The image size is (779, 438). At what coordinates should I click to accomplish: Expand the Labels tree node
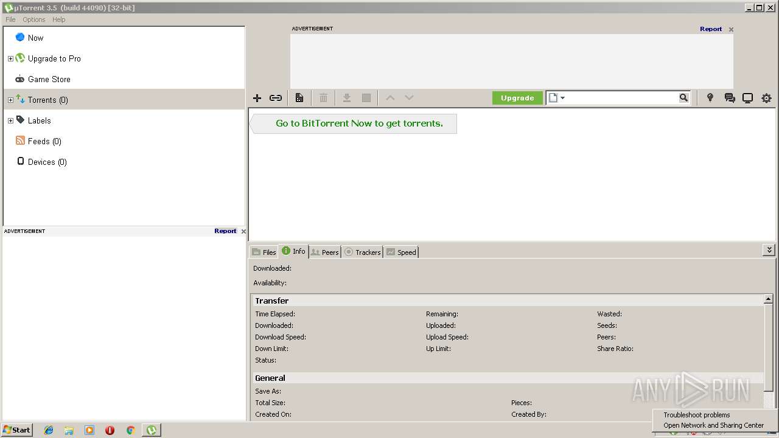coord(10,121)
